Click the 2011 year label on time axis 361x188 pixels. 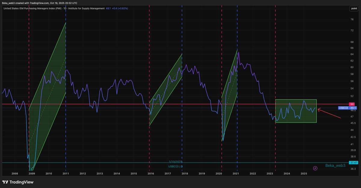[66, 174]
